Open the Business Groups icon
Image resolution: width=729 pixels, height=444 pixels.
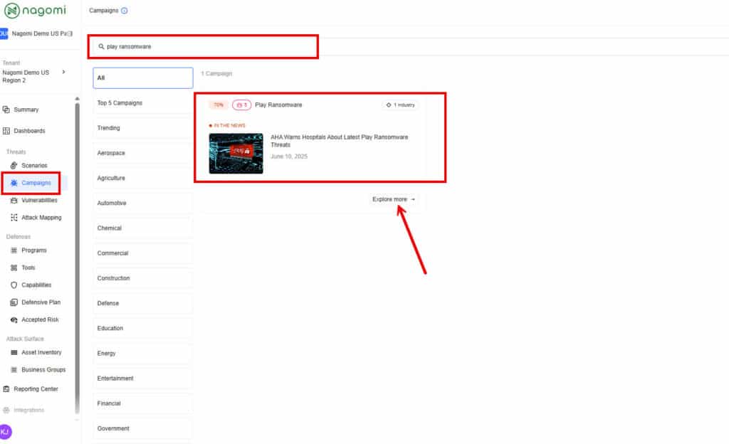[x=14, y=370]
